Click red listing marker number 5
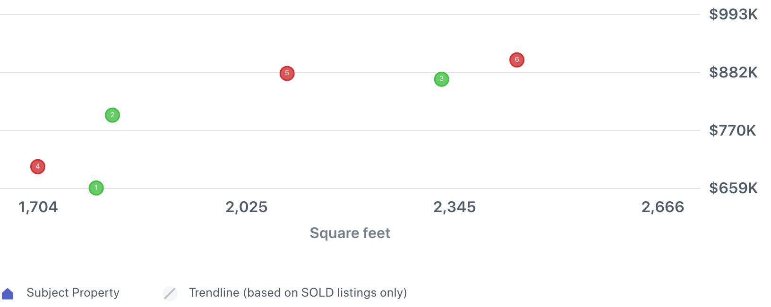 287,73
